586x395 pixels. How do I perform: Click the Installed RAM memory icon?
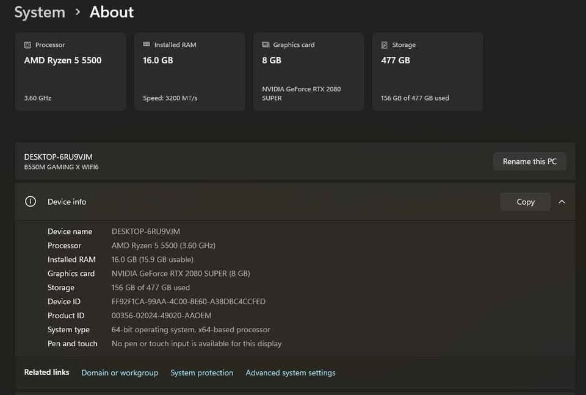146,44
